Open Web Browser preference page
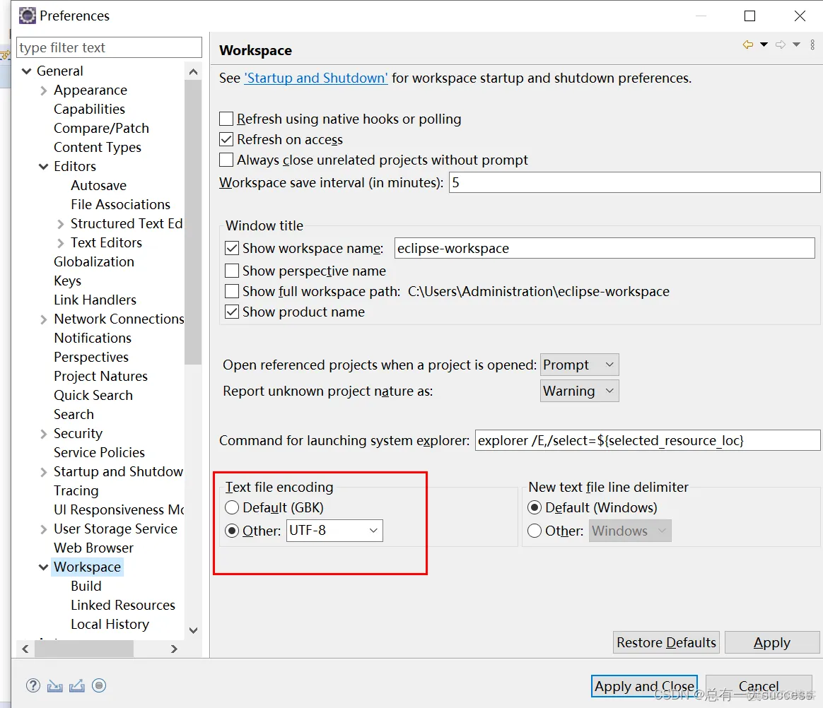Image resolution: width=823 pixels, height=708 pixels. click(93, 548)
